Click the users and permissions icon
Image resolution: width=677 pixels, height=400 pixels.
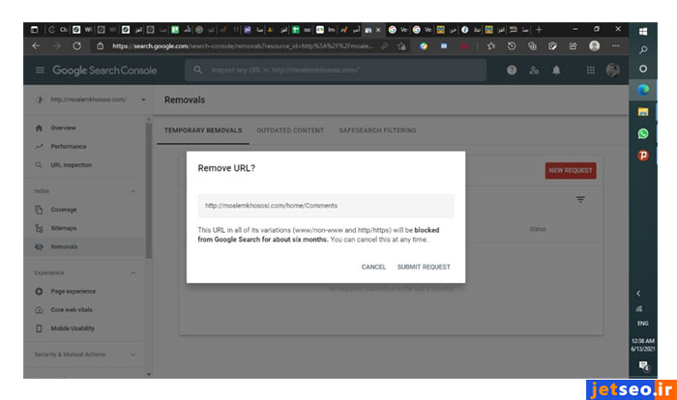(534, 71)
